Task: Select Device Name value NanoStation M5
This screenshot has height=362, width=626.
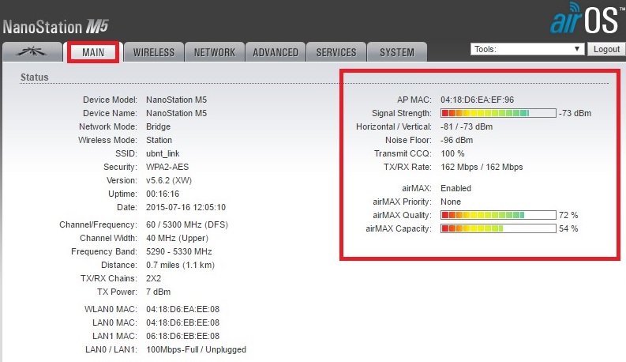Action: point(177,113)
